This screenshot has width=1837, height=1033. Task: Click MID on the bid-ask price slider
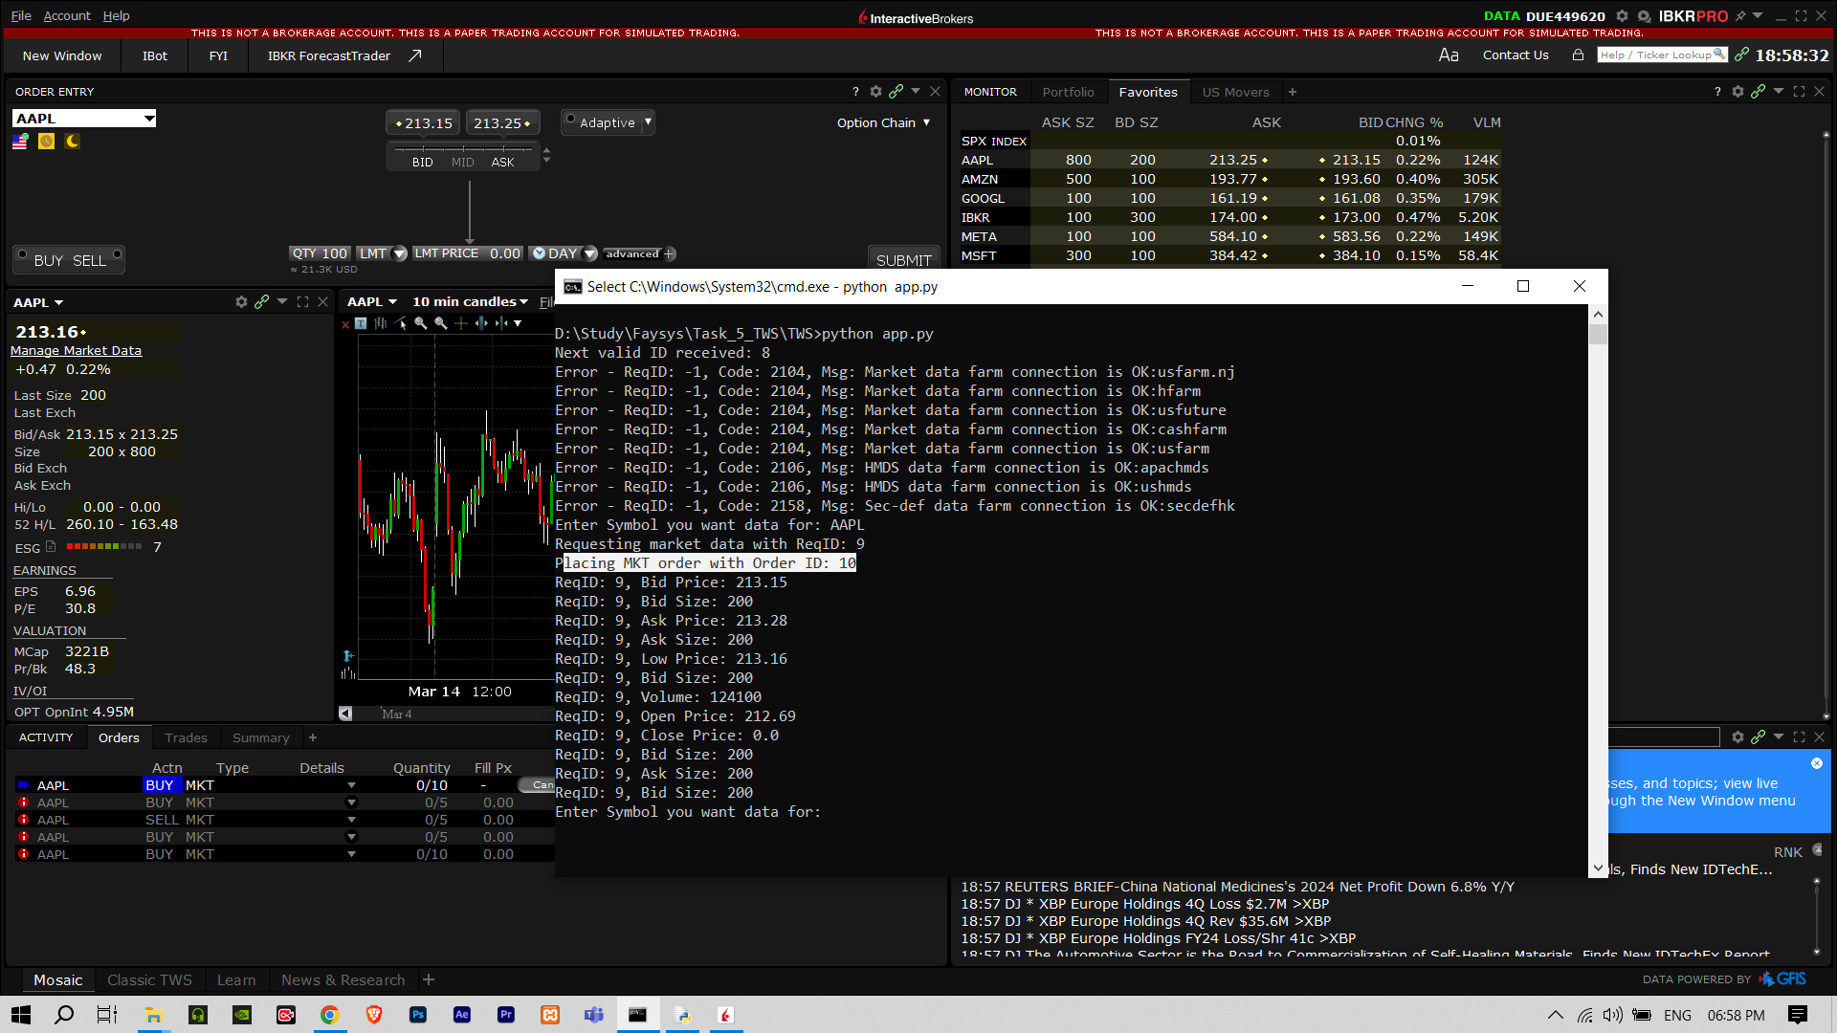[x=462, y=163]
